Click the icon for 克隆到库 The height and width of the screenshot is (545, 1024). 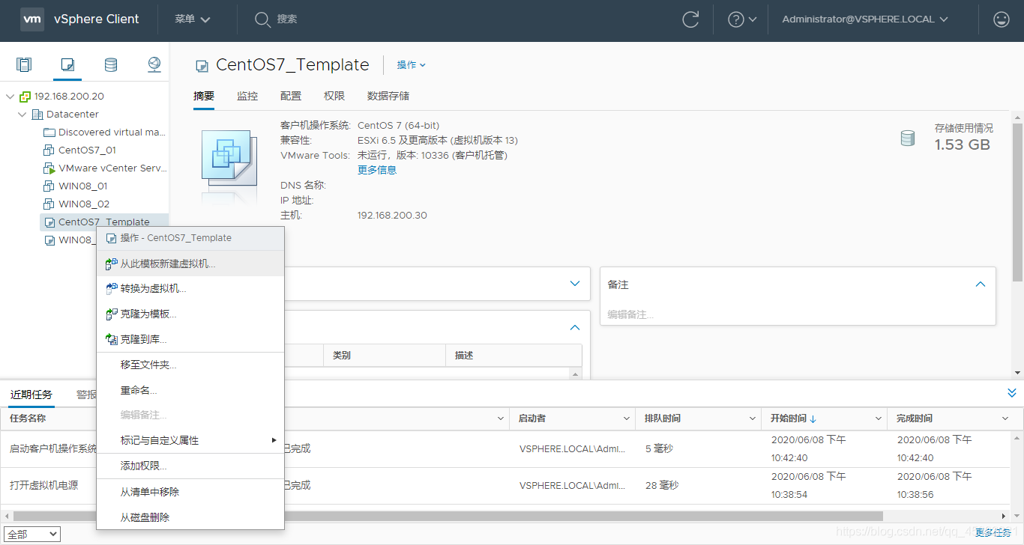click(112, 340)
